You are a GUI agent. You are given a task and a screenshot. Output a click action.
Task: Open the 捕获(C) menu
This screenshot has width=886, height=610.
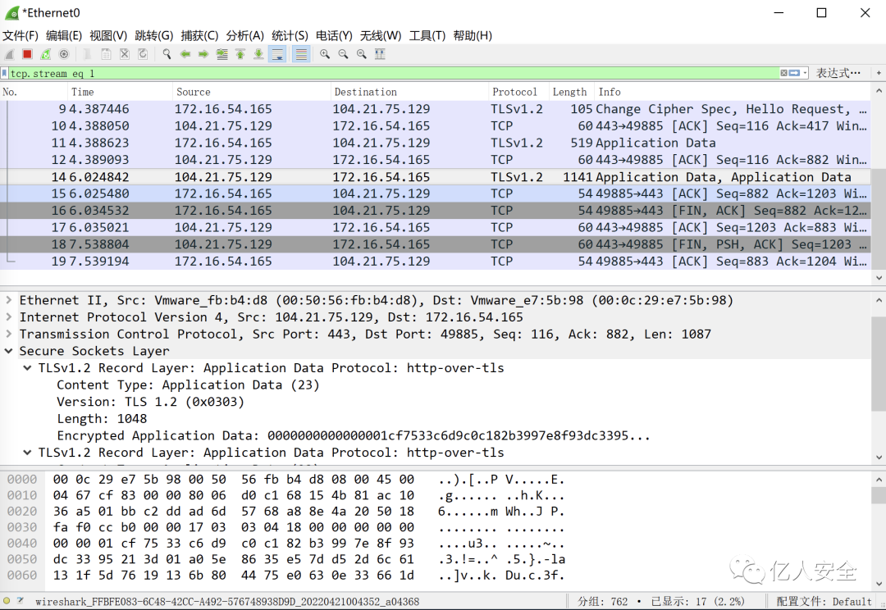pyautogui.click(x=199, y=35)
